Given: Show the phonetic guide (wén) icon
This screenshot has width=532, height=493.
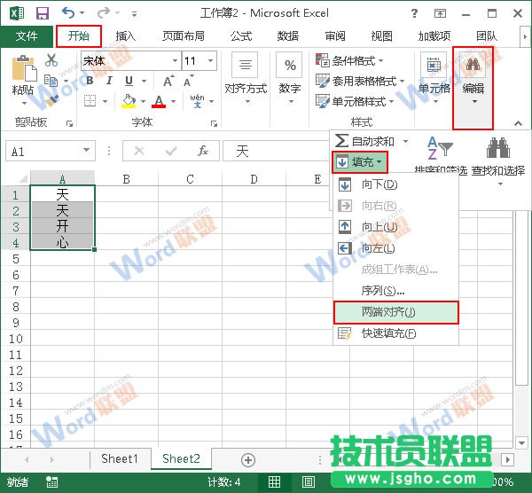Looking at the screenshot, I should (197, 101).
